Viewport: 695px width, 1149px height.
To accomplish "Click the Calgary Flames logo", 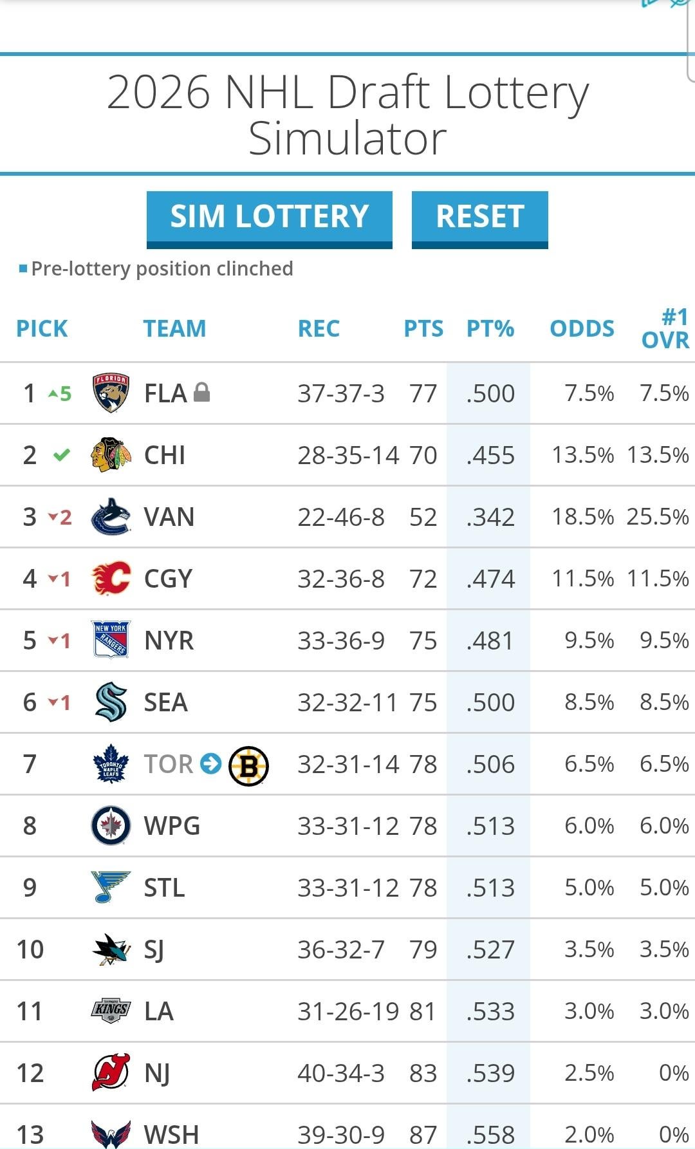I will pyautogui.click(x=111, y=578).
